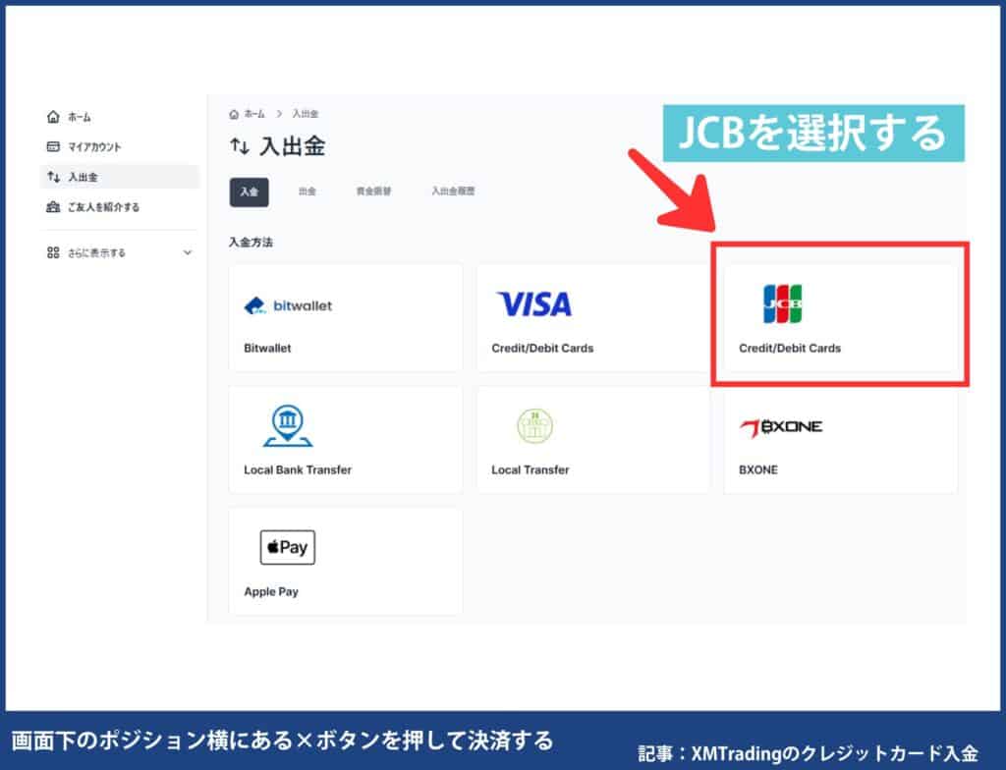Click the Local Bank Transfer bank icon
The width and height of the screenshot is (1006, 770).
(288, 425)
